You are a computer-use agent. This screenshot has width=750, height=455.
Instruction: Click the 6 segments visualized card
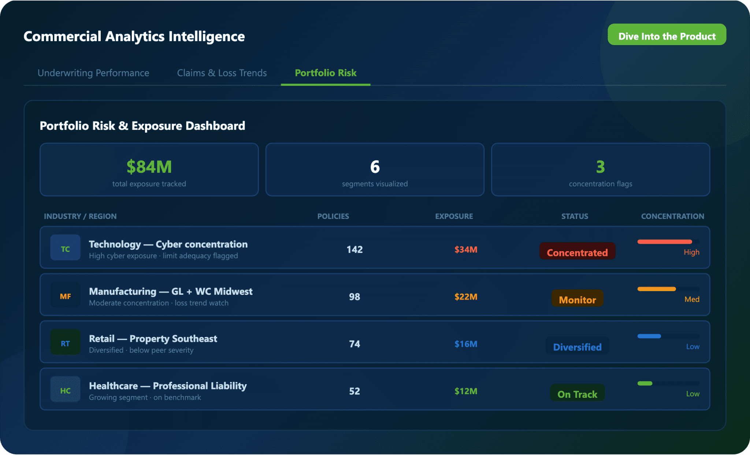tap(375, 170)
